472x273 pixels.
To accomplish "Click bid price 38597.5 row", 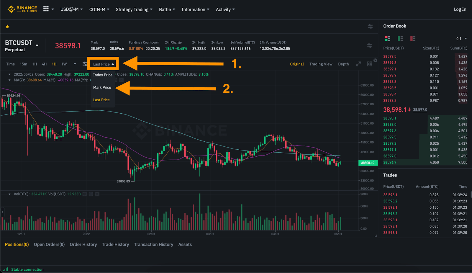I will click(x=425, y=137).
